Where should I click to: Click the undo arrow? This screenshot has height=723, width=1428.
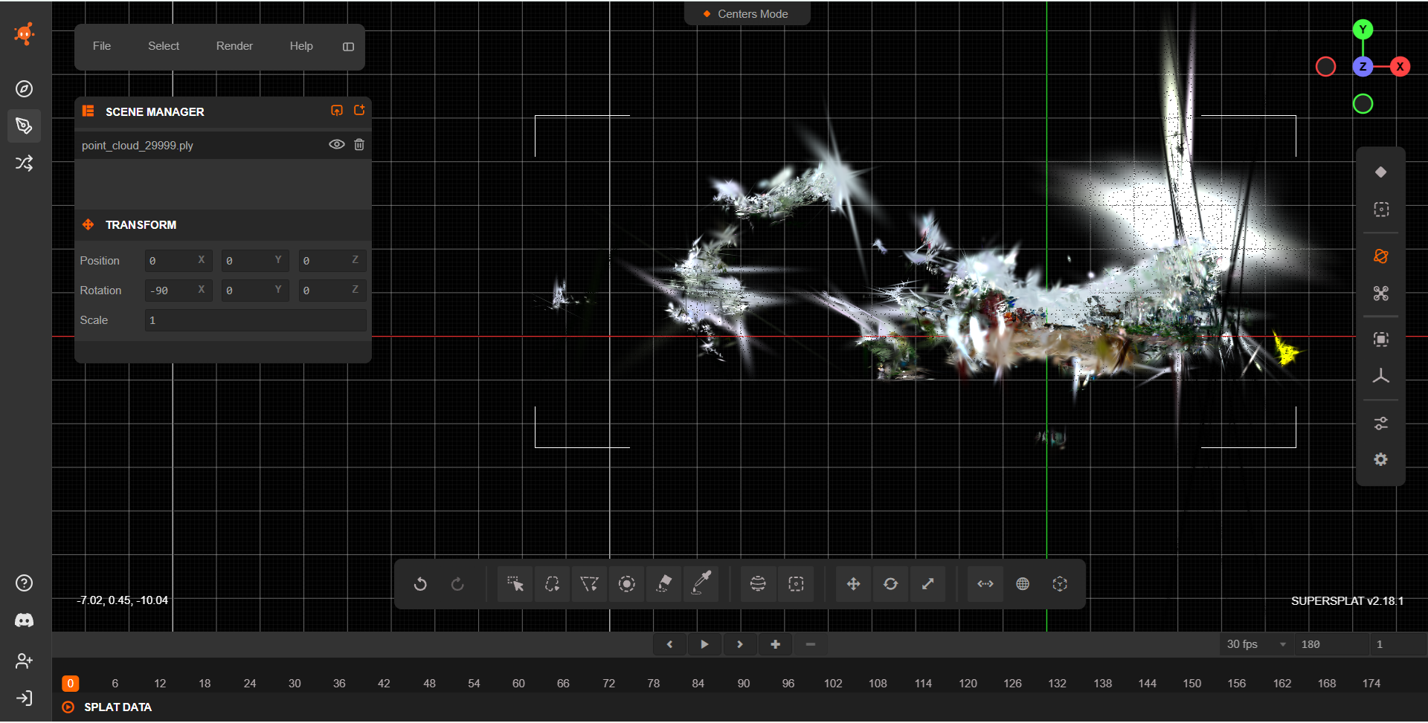420,584
